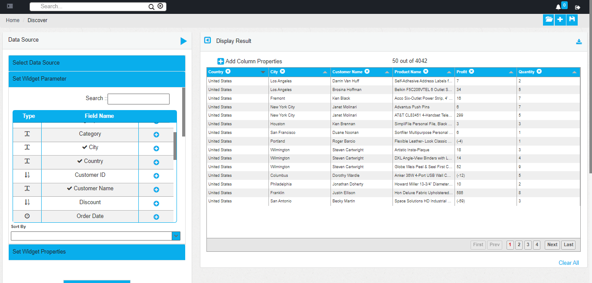This screenshot has width=592, height=283.
Task: Open the Sort By dropdown
Action: [176, 236]
